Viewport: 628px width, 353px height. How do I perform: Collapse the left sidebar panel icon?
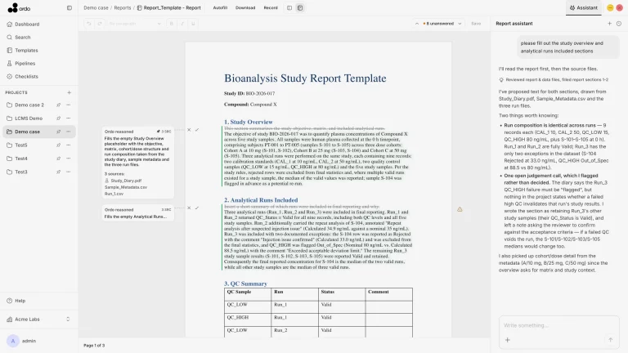pyautogui.click(x=70, y=7)
